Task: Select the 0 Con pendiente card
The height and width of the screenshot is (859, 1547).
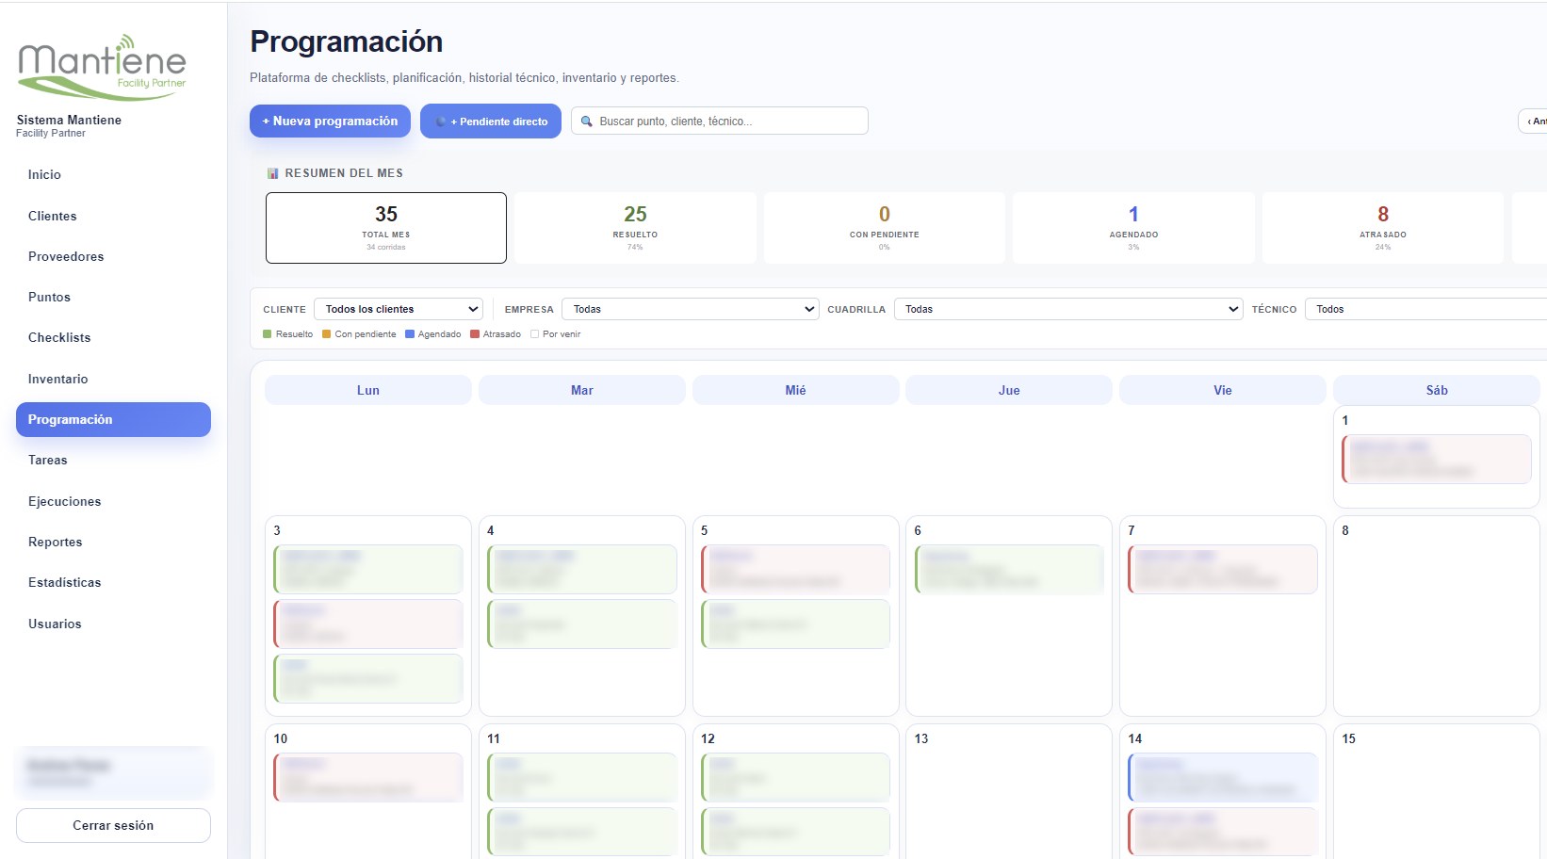Action: (x=885, y=228)
